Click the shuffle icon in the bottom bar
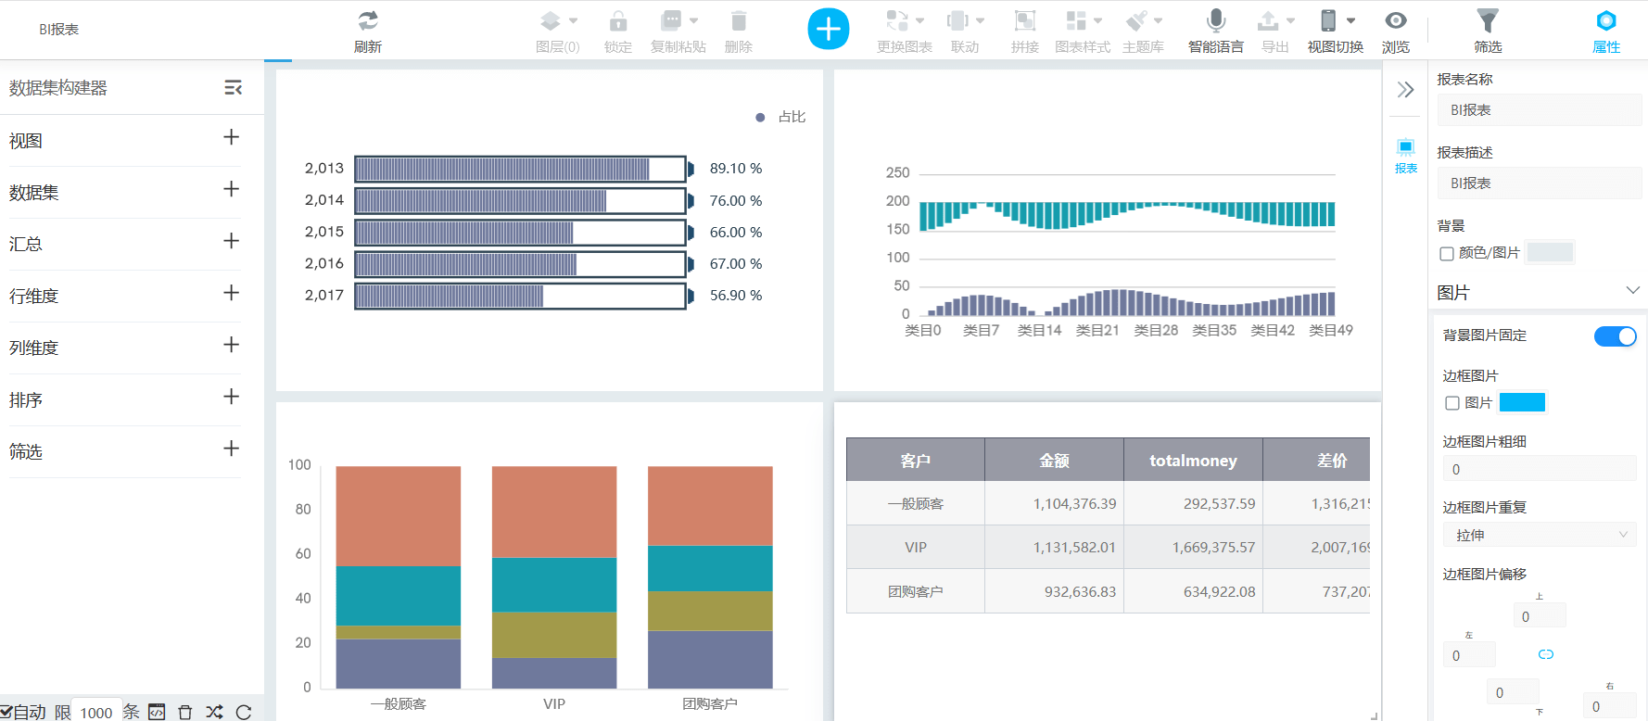This screenshot has width=1648, height=721. pyautogui.click(x=214, y=712)
